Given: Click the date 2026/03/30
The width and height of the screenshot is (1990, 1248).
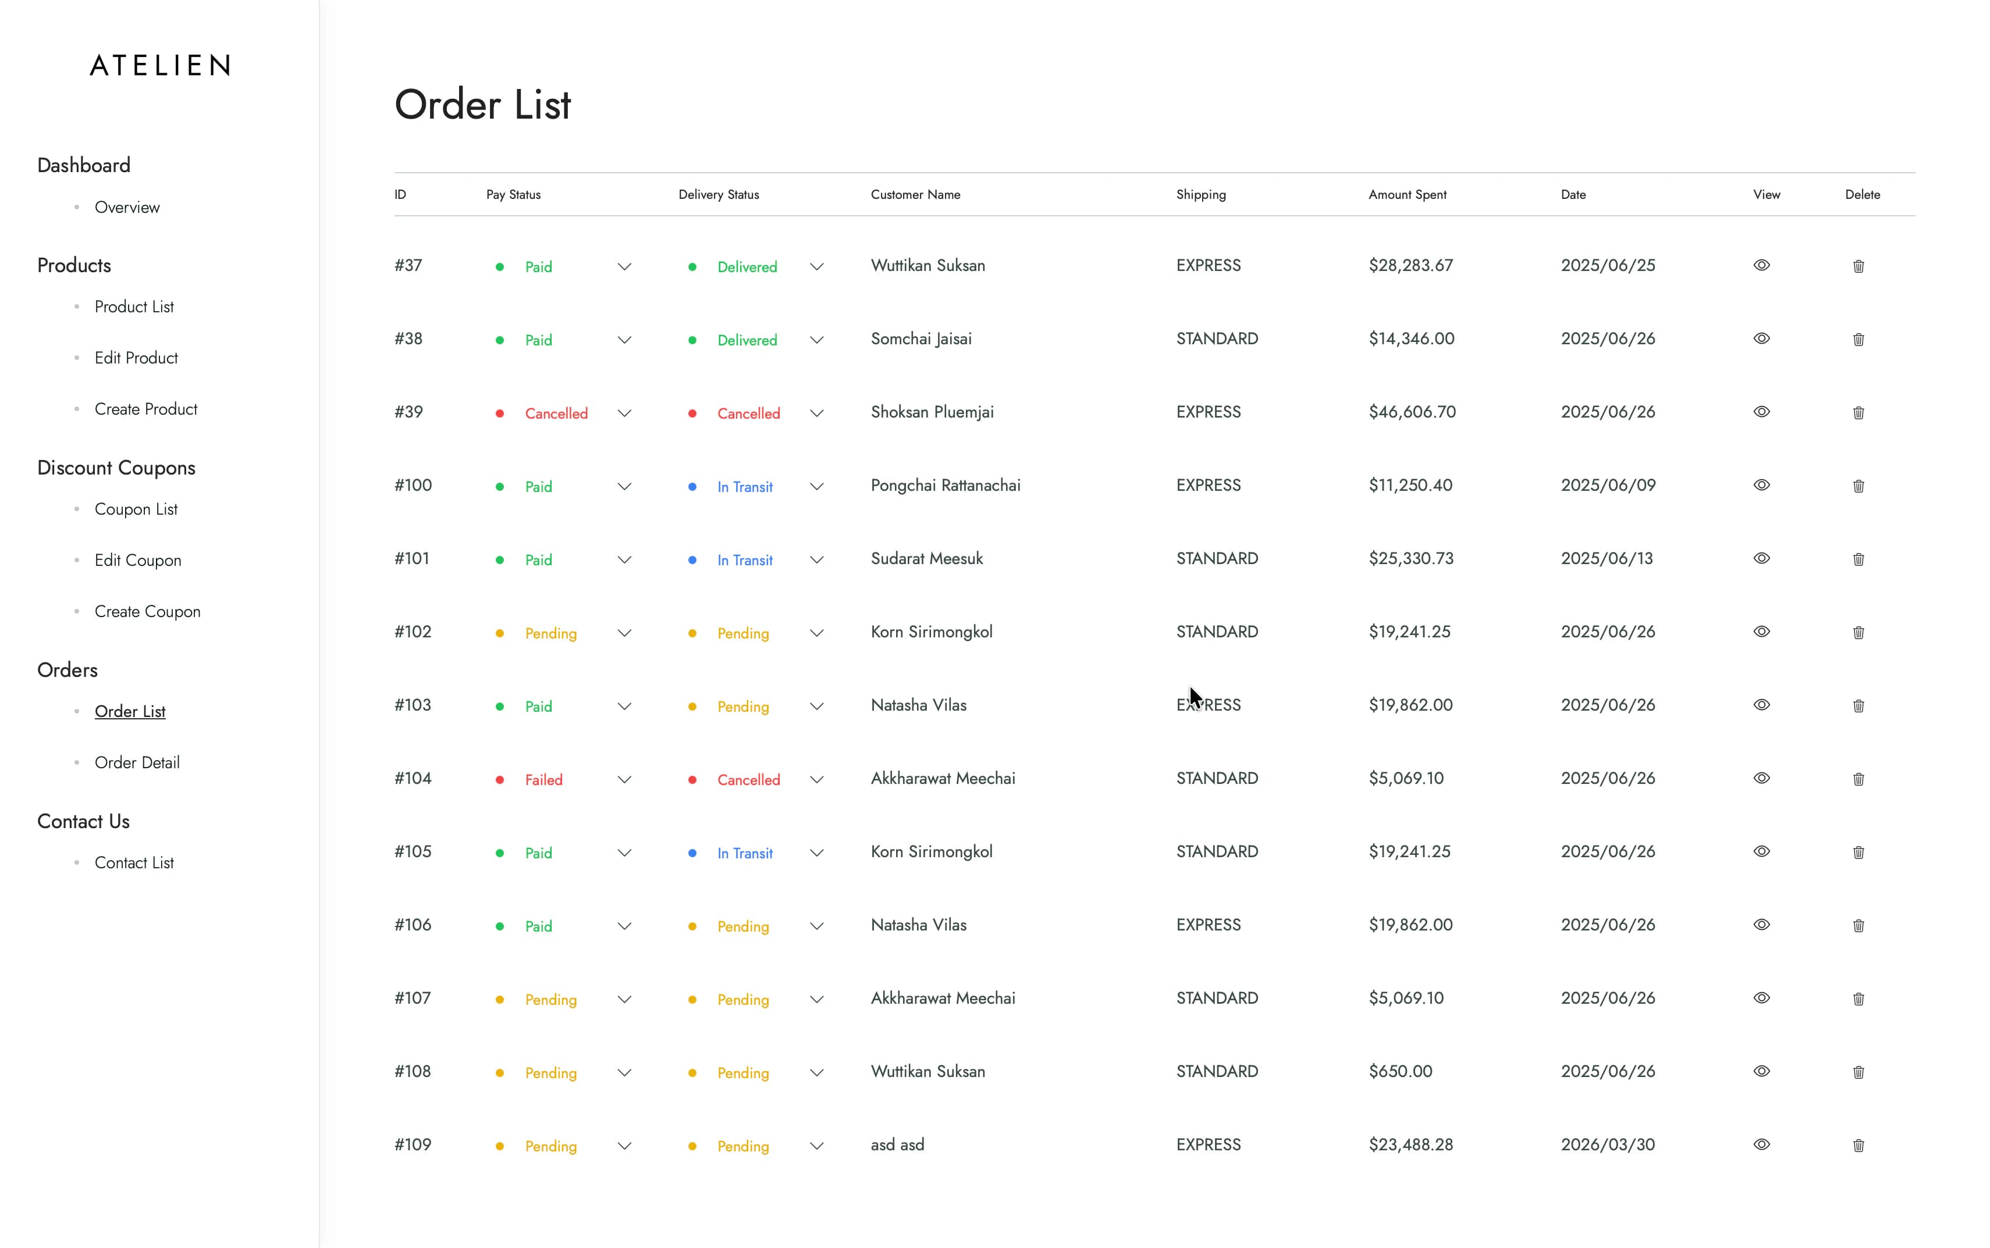Looking at the screenshot, I should click(x=1608, y=1145).
